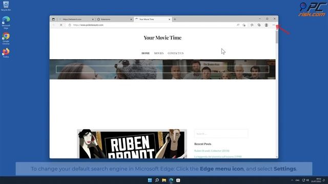Open Microsoft Store from the taskbar
The width and height of the screenshot is (328, 184).
(178, 180)
